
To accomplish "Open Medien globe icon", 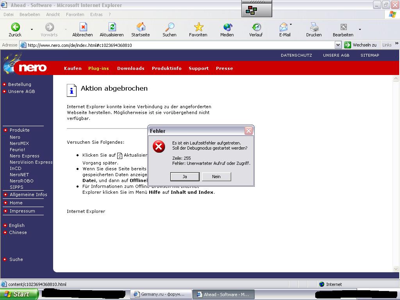I will point(228,27).
